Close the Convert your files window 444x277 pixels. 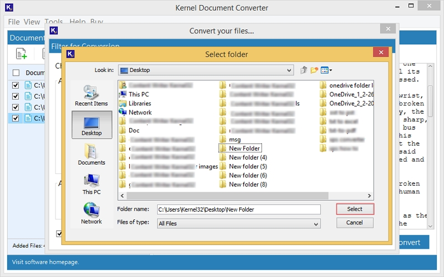click(388, 29)
